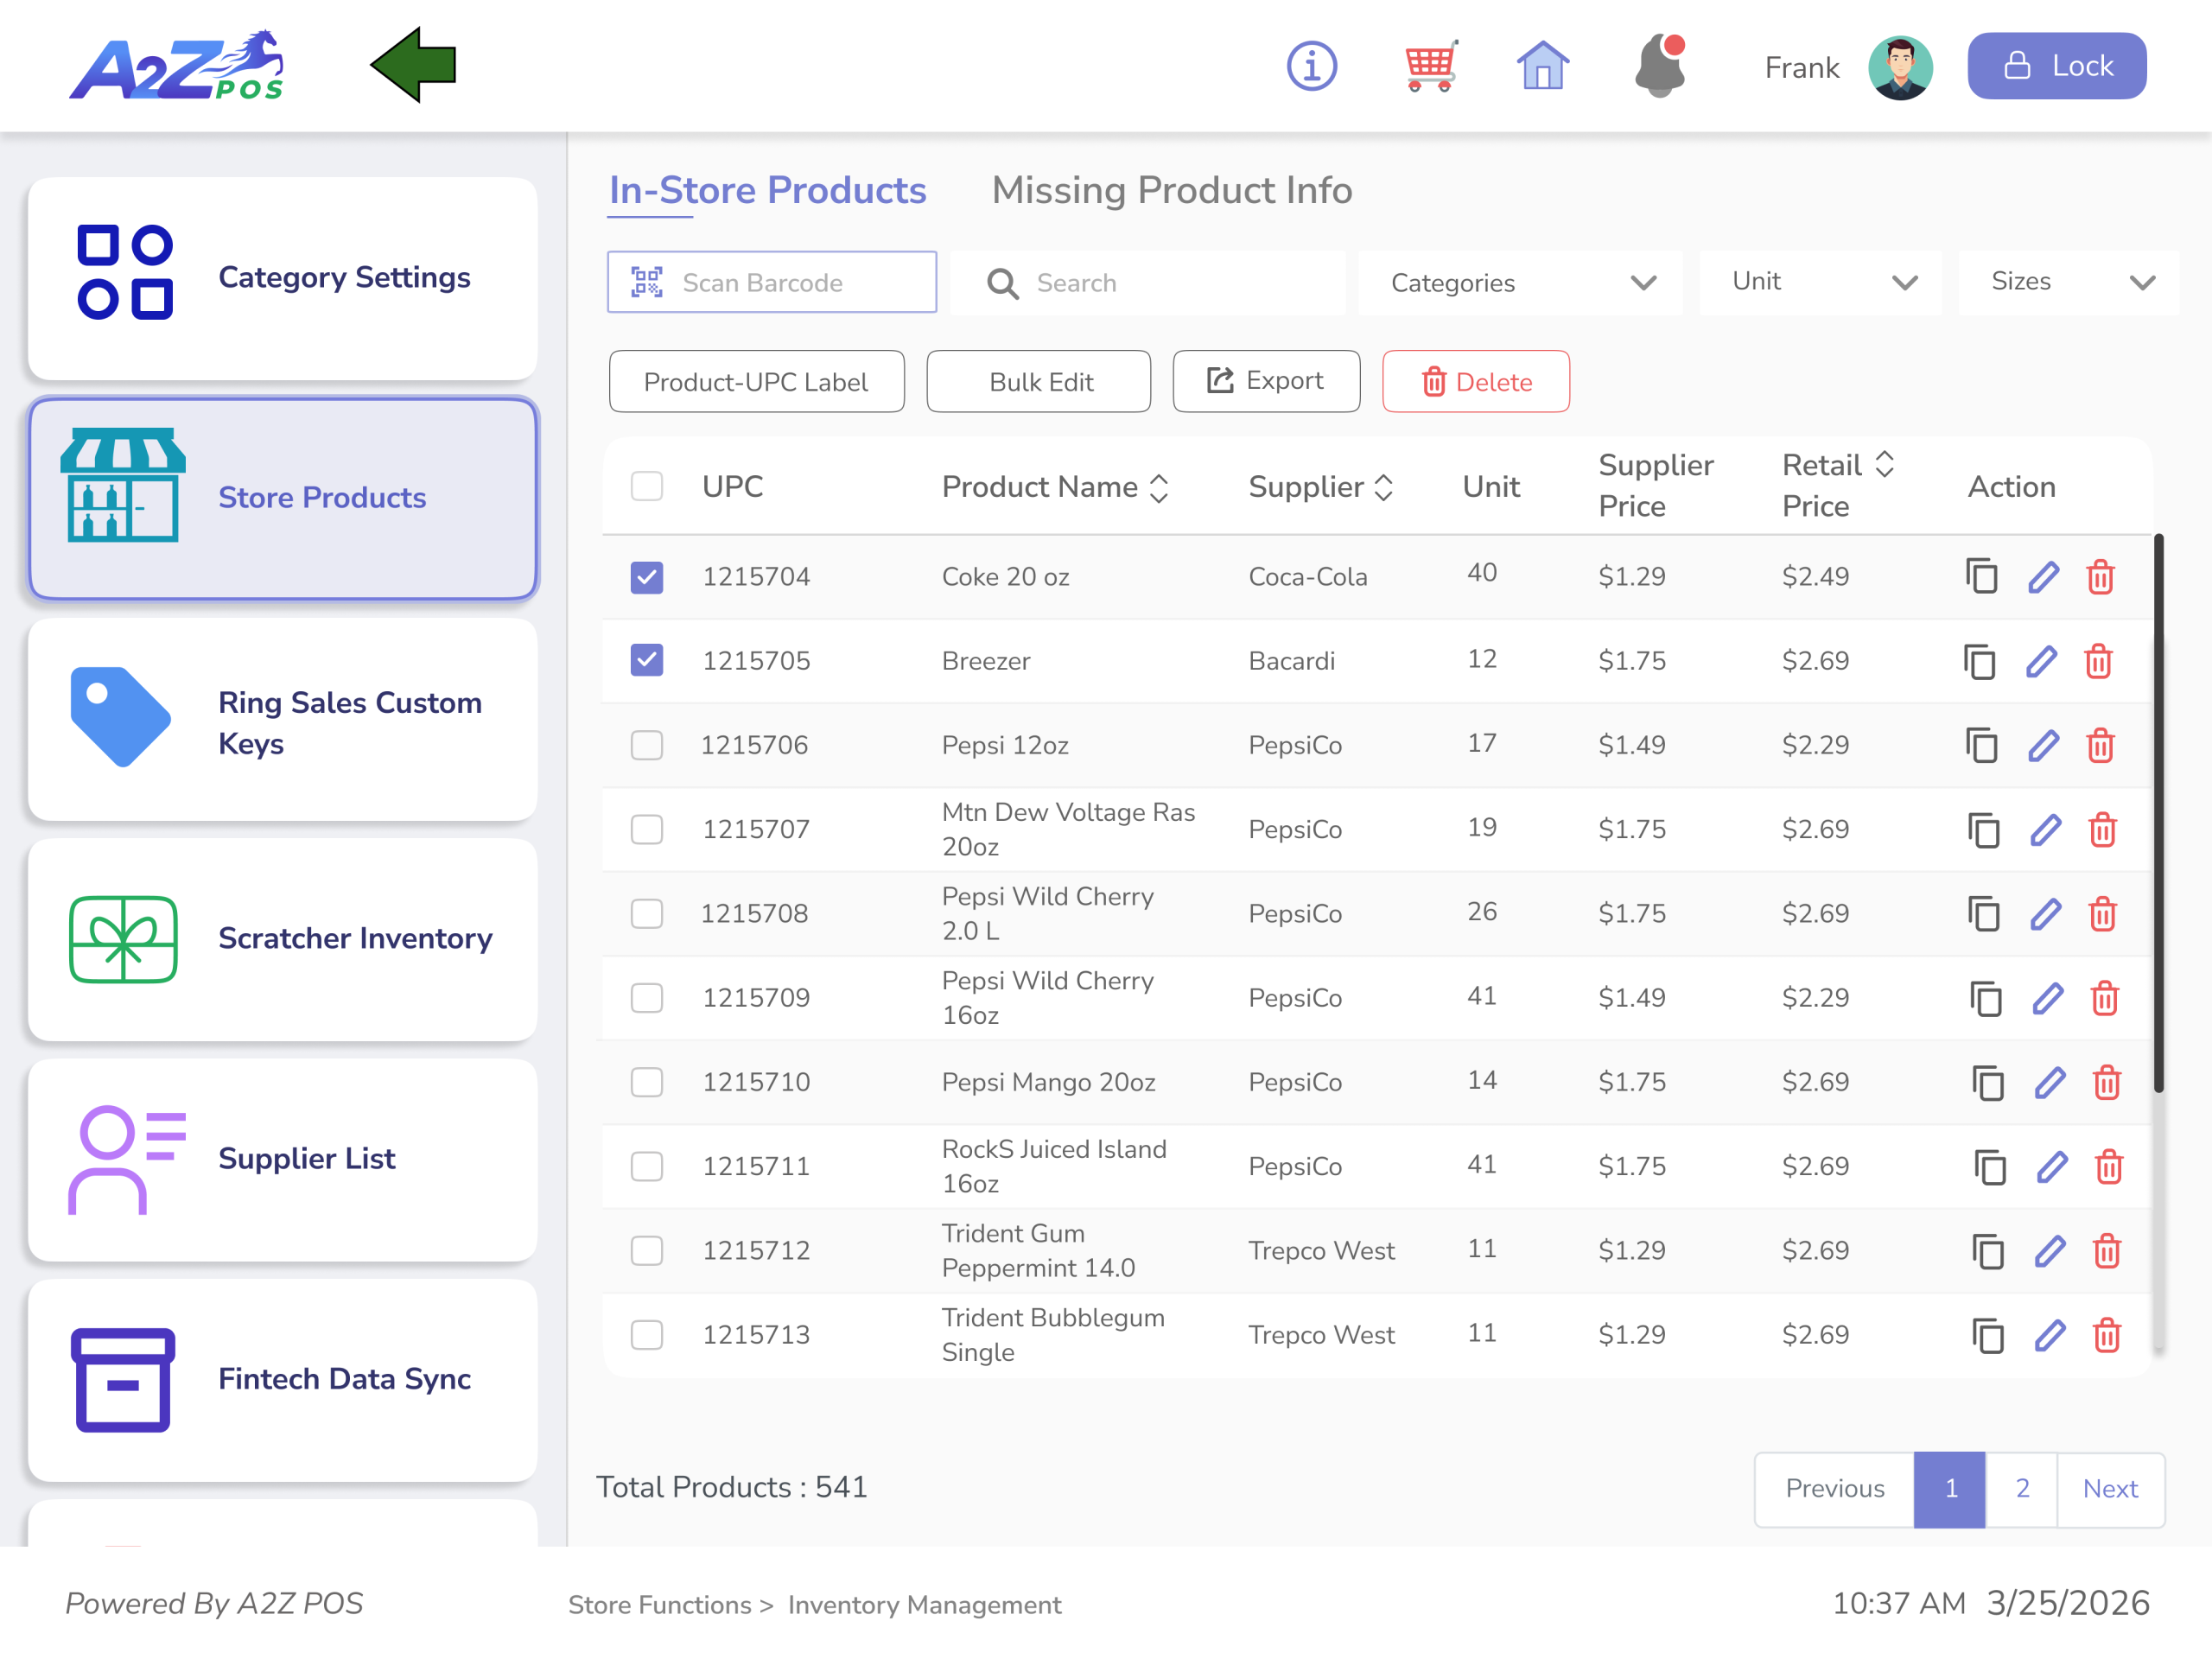The height and width of the screenshot is (1659, 2212).
Task: Open Category Settings in sidebar
Action: [283, 278]
